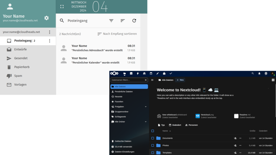The width and height of the screenshot is (276, 155).
Task: Click the user avatar in mail sidebar header
Action: point(10,7)
